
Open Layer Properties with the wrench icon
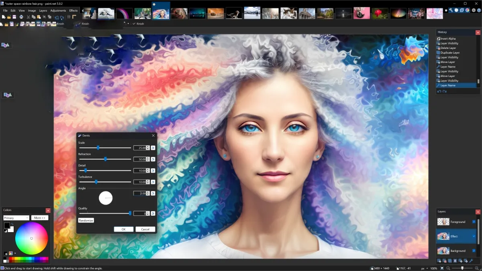(x=471, y=261)
